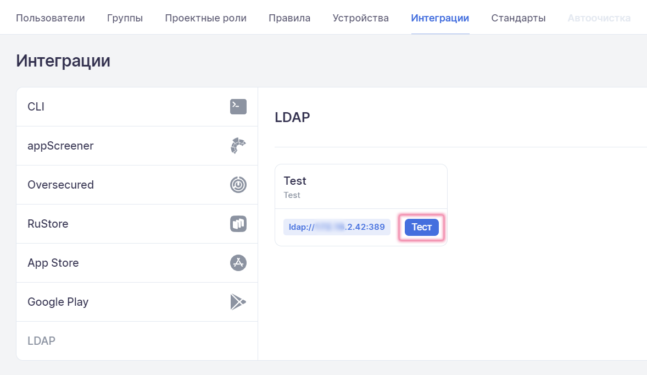Select the Интеграции tab
The height and width of the screenshot is (375, 647).
(440, 18)
